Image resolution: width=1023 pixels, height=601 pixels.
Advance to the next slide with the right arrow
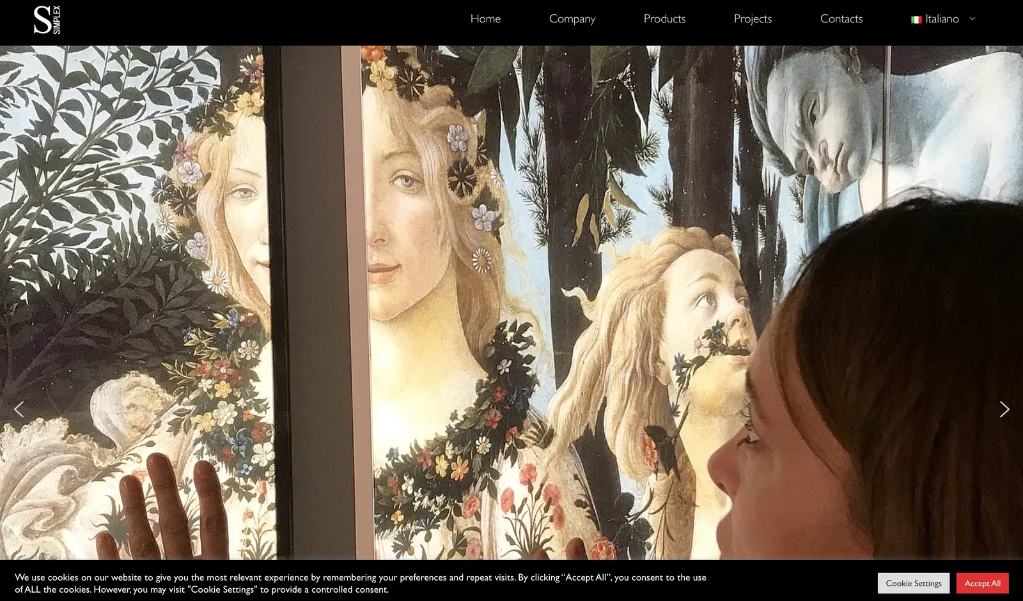(1004, 409)
